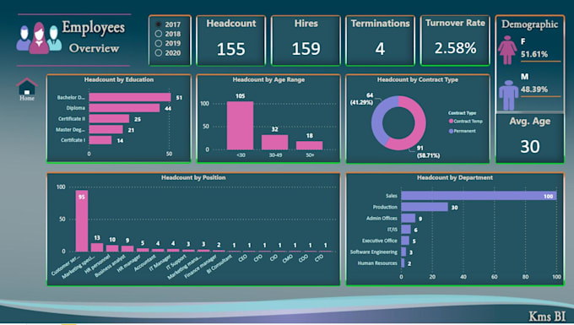This screenshot has height=325, width=574.
Task: Select the 2018 year radio button
Action: pyautogui.click(x=159, y=34)
